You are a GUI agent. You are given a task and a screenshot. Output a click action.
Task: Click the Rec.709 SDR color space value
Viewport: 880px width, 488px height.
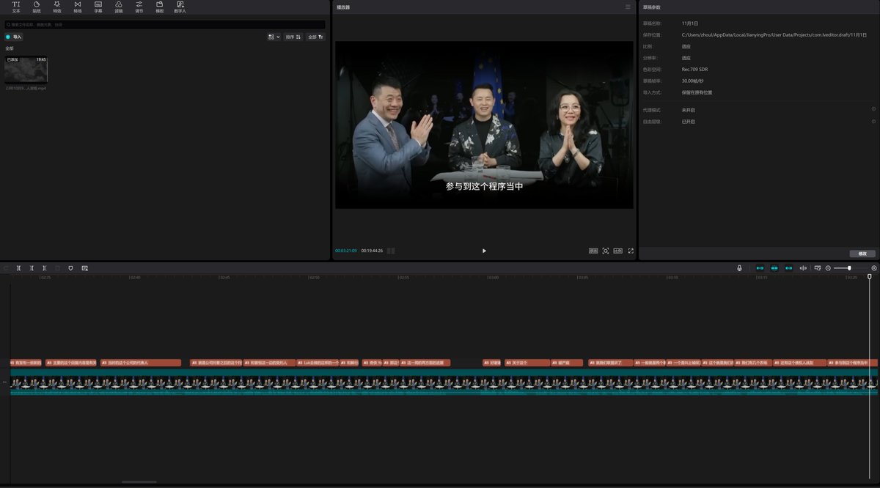[x=694, y=69]
